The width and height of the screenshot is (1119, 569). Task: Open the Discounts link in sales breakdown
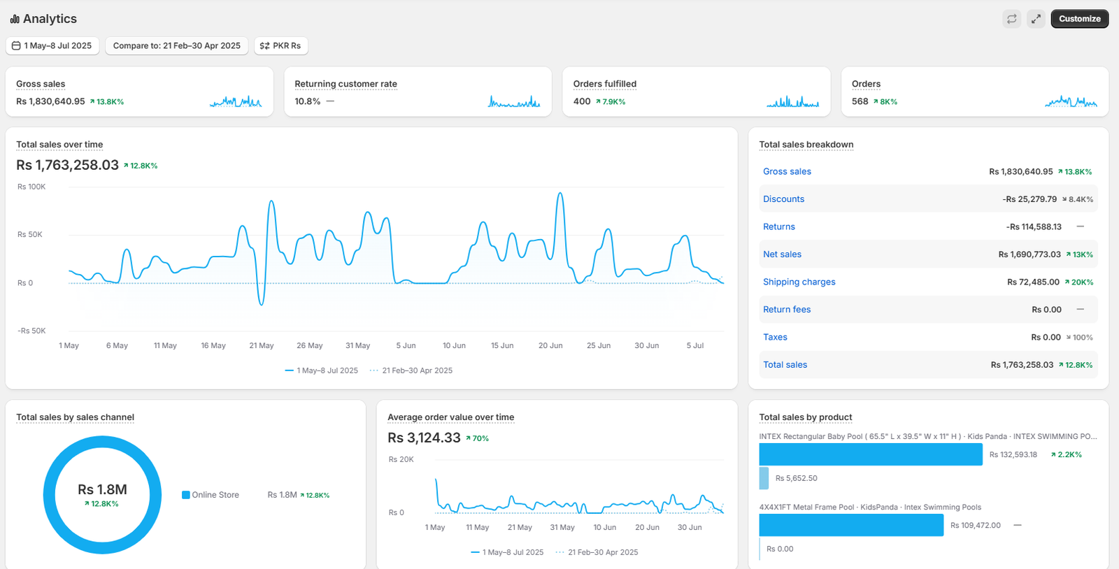(x=783, y=199)
